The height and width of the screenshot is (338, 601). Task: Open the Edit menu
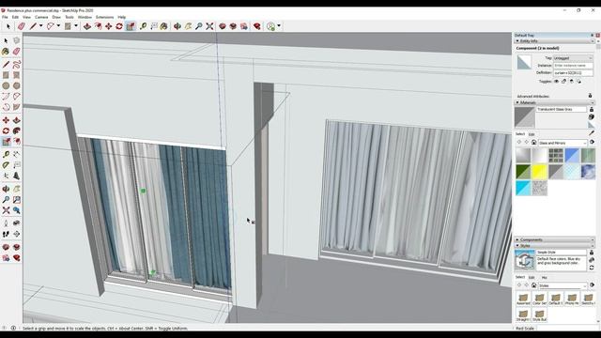pyautogui.click(x=15, y=17)
